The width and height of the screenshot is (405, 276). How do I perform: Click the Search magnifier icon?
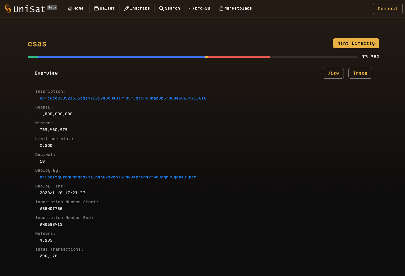(x=161, y=8)
